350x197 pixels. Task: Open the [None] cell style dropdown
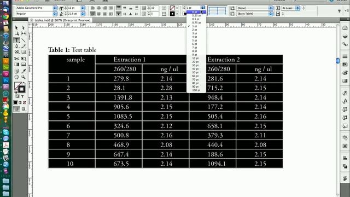[x=271, y=8]
